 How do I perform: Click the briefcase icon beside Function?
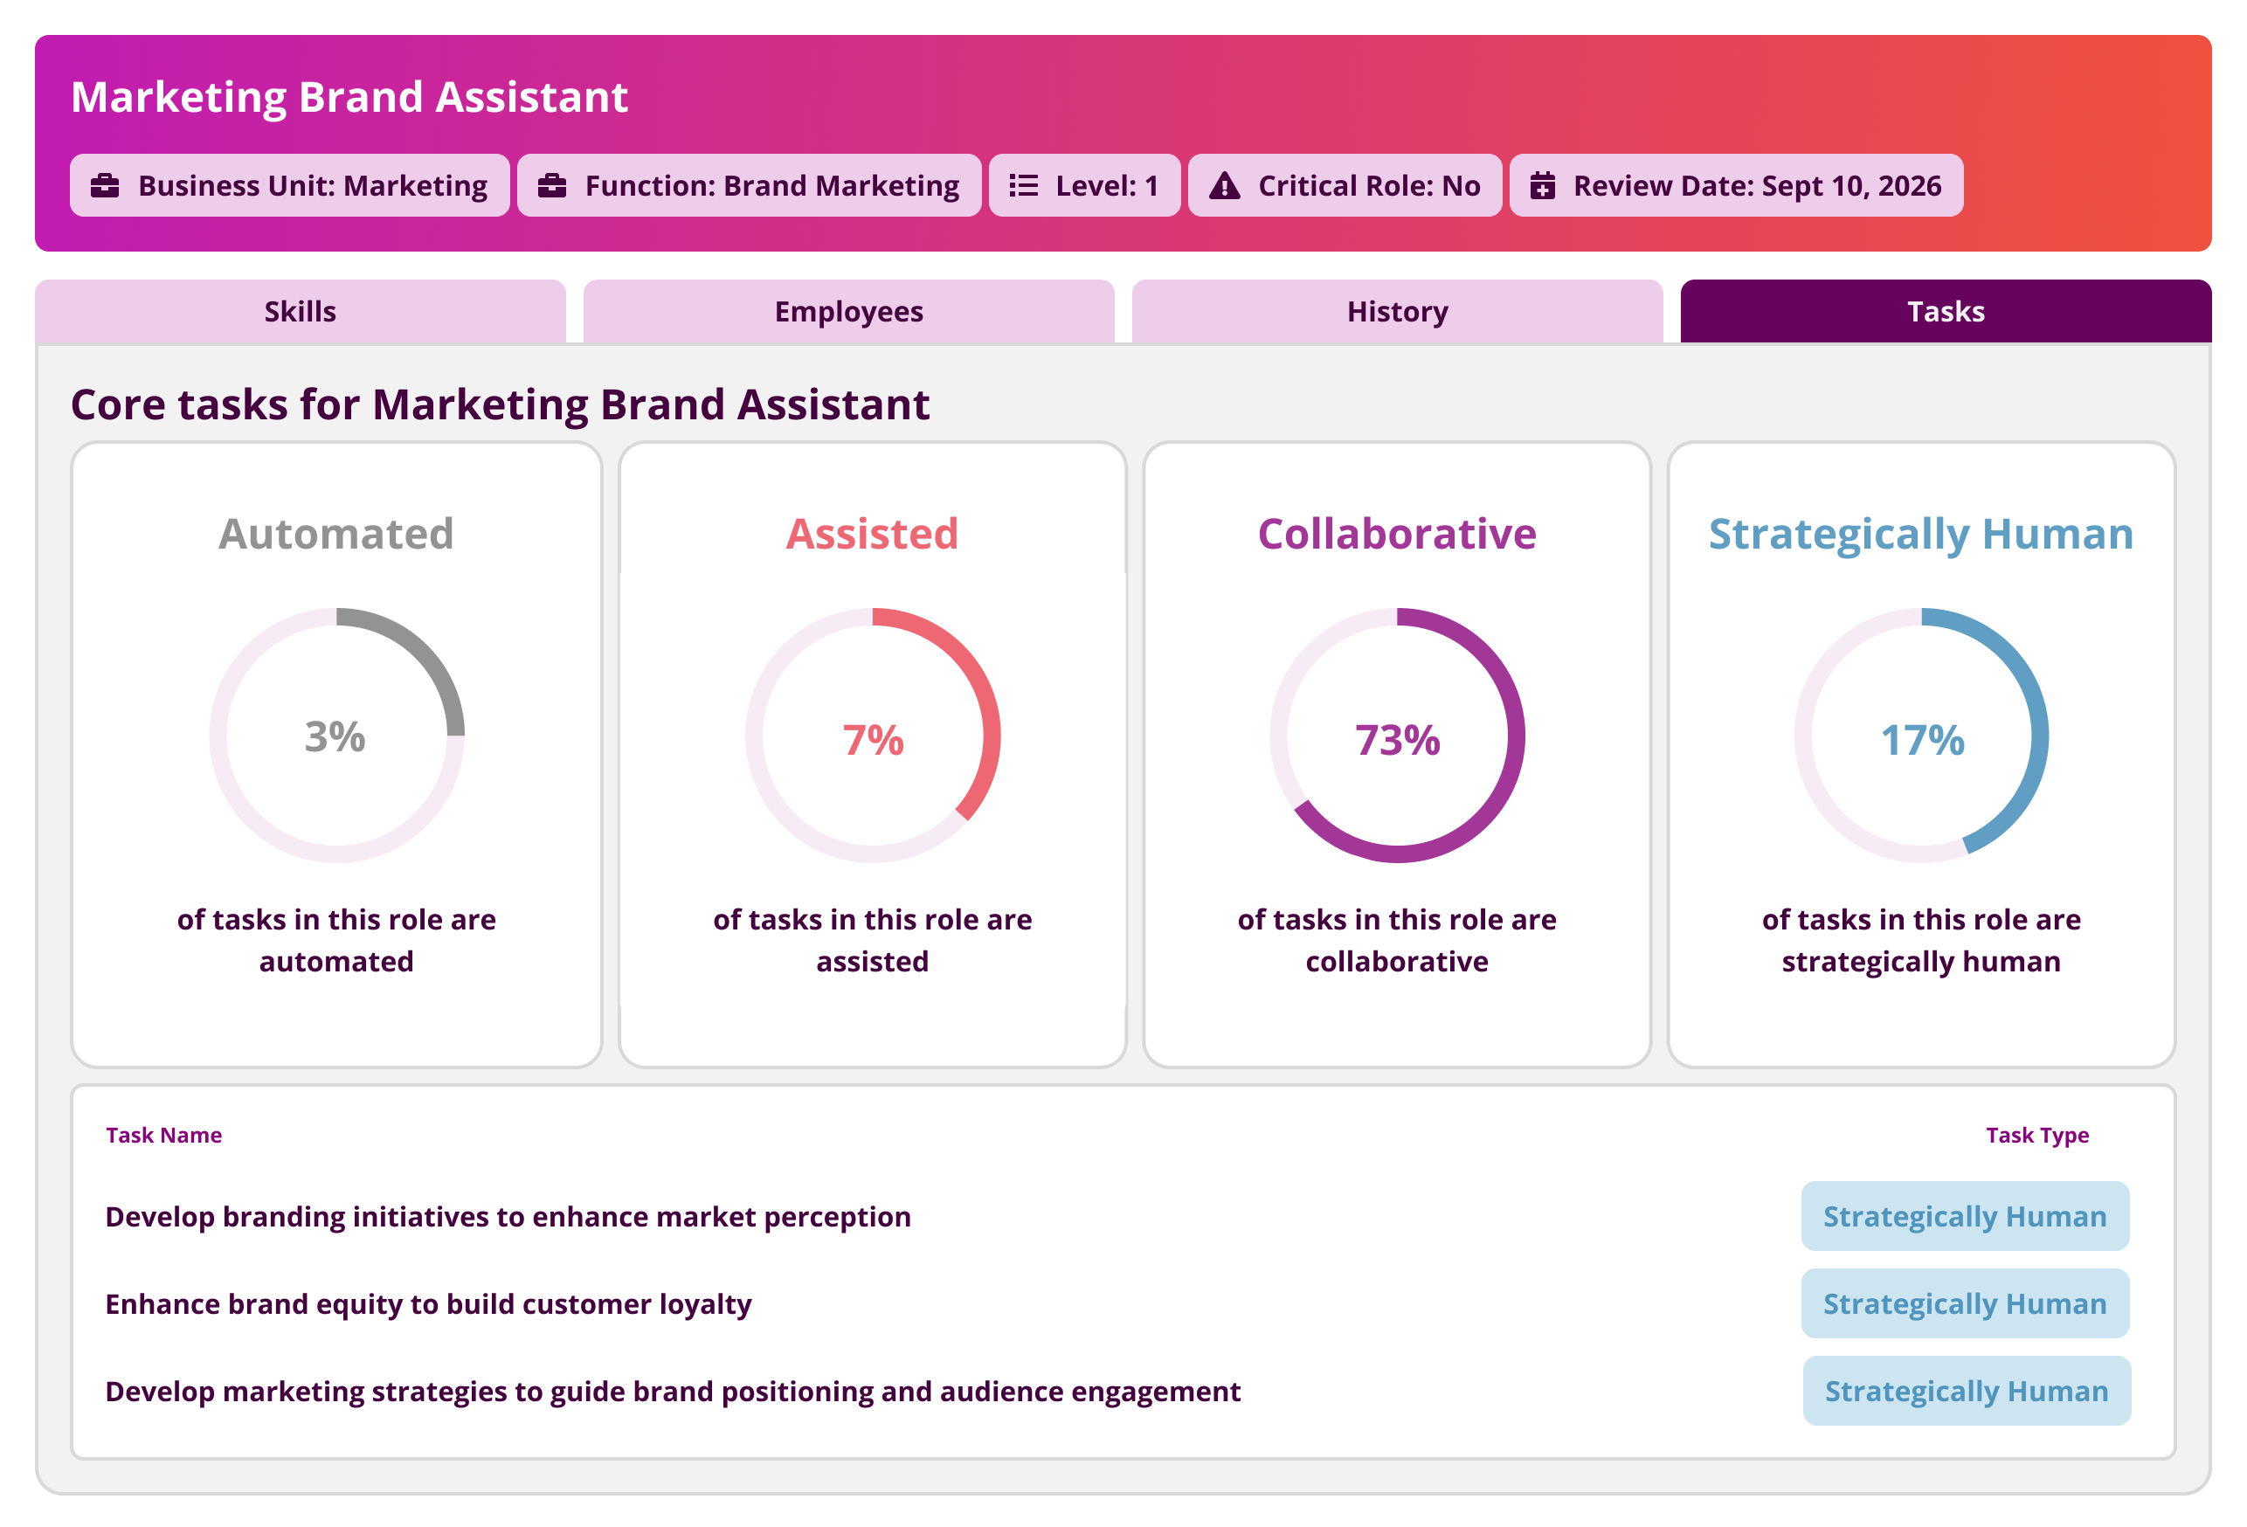pyautogui.click(x=552, y=186)
